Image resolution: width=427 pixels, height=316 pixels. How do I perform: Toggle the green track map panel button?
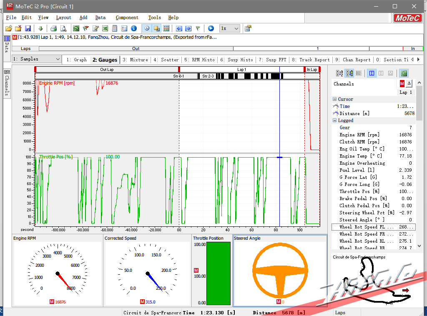(x=404, y=73)
